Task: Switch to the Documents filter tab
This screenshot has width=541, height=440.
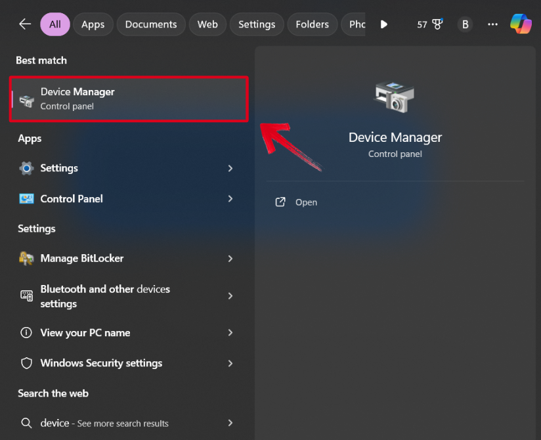Action: click(151, 24)
